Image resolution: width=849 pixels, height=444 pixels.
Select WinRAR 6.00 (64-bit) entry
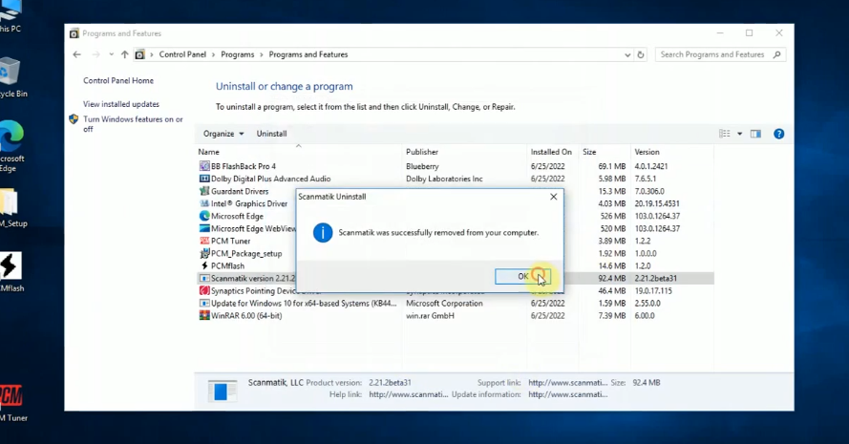click(x=245, y=316)
